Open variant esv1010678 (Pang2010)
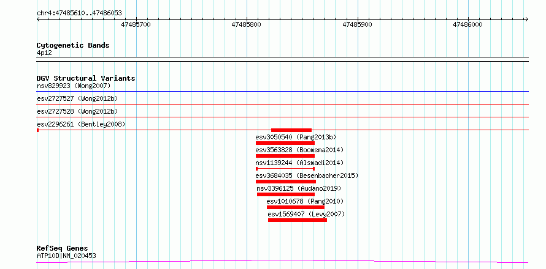546x269 pixels. (305, 201)
